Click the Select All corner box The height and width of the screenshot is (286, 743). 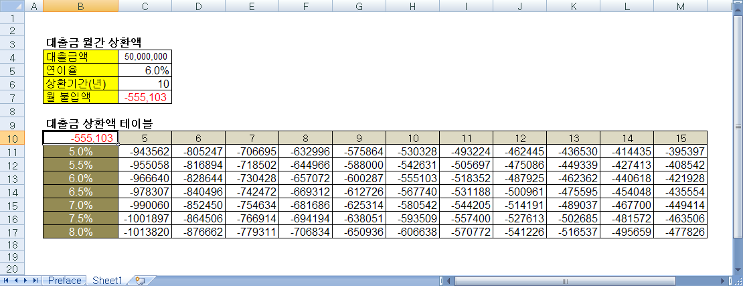click(12, 5)
